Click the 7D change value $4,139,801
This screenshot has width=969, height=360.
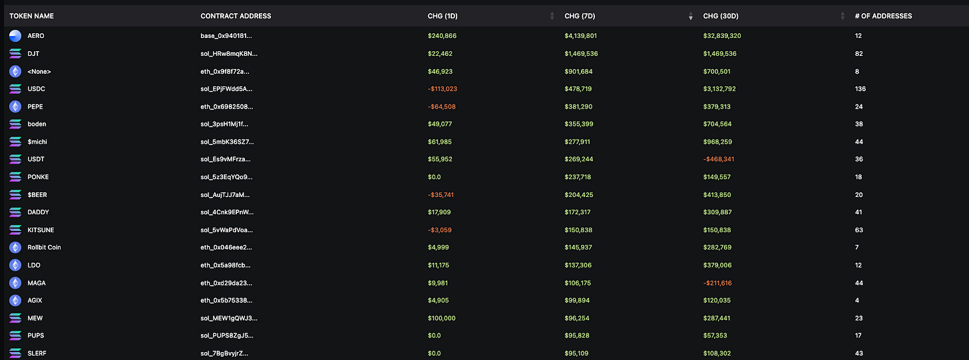pyautogui.click(x=582, y=36)
